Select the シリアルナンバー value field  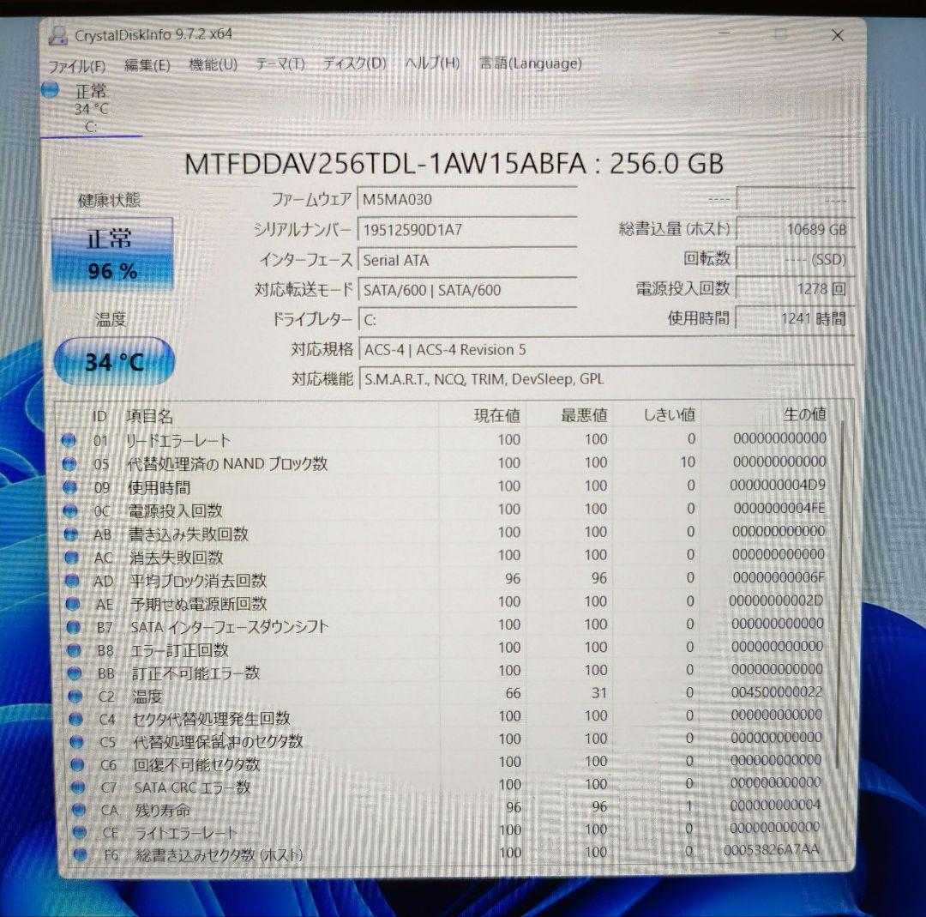467,229
